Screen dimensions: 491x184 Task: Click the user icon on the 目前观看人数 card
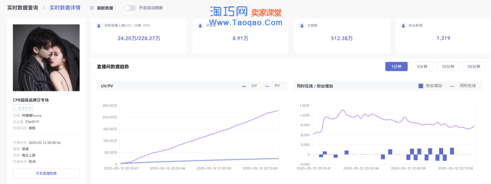point(99,25)
